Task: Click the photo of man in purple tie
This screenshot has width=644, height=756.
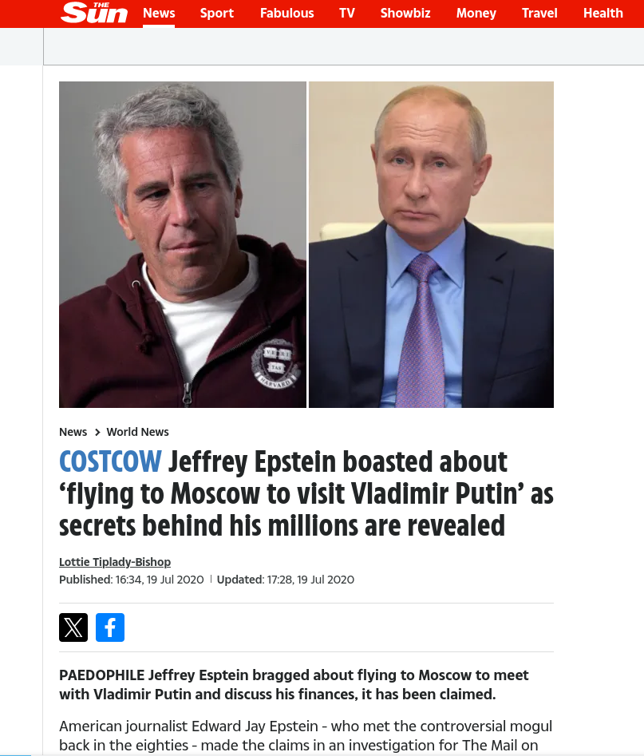Action: tap(431, 244)
